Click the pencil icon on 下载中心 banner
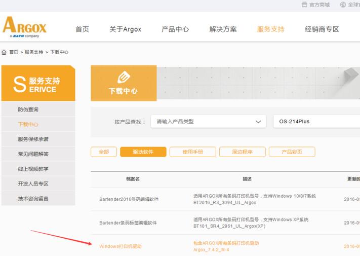Image resolution: width=360 pixels, height=256 pixels. [x=124, y=77]
